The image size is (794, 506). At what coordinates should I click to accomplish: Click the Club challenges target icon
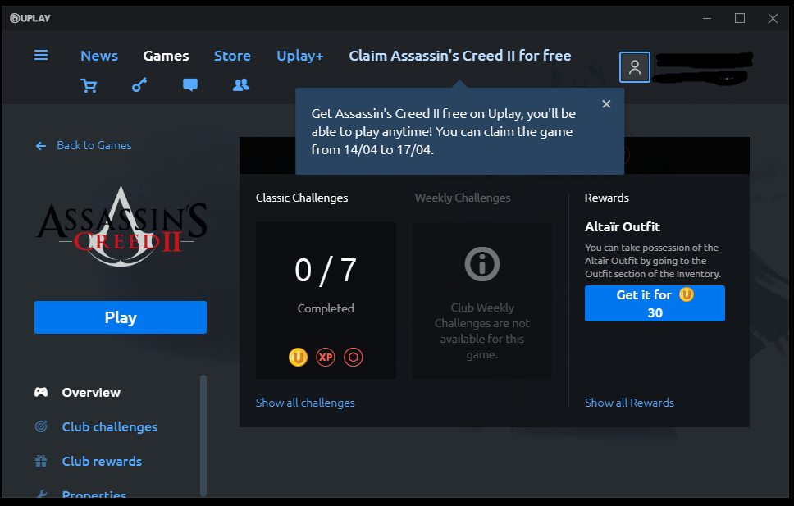(41, 426)
